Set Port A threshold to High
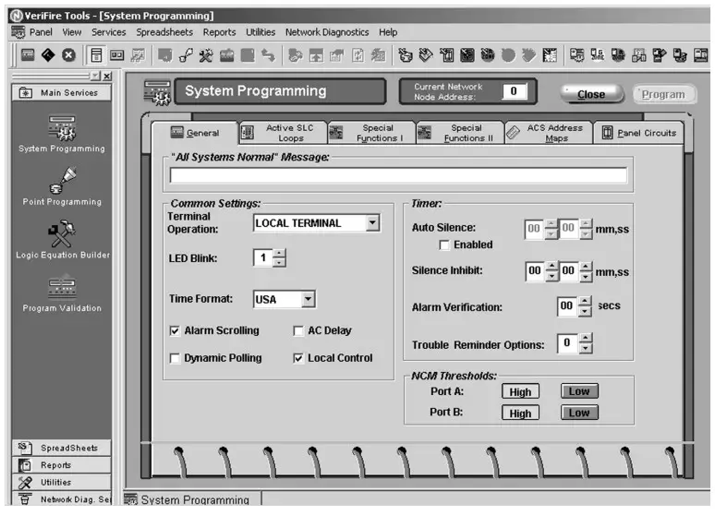The image size is (715, 515). (x=520, y=392)
